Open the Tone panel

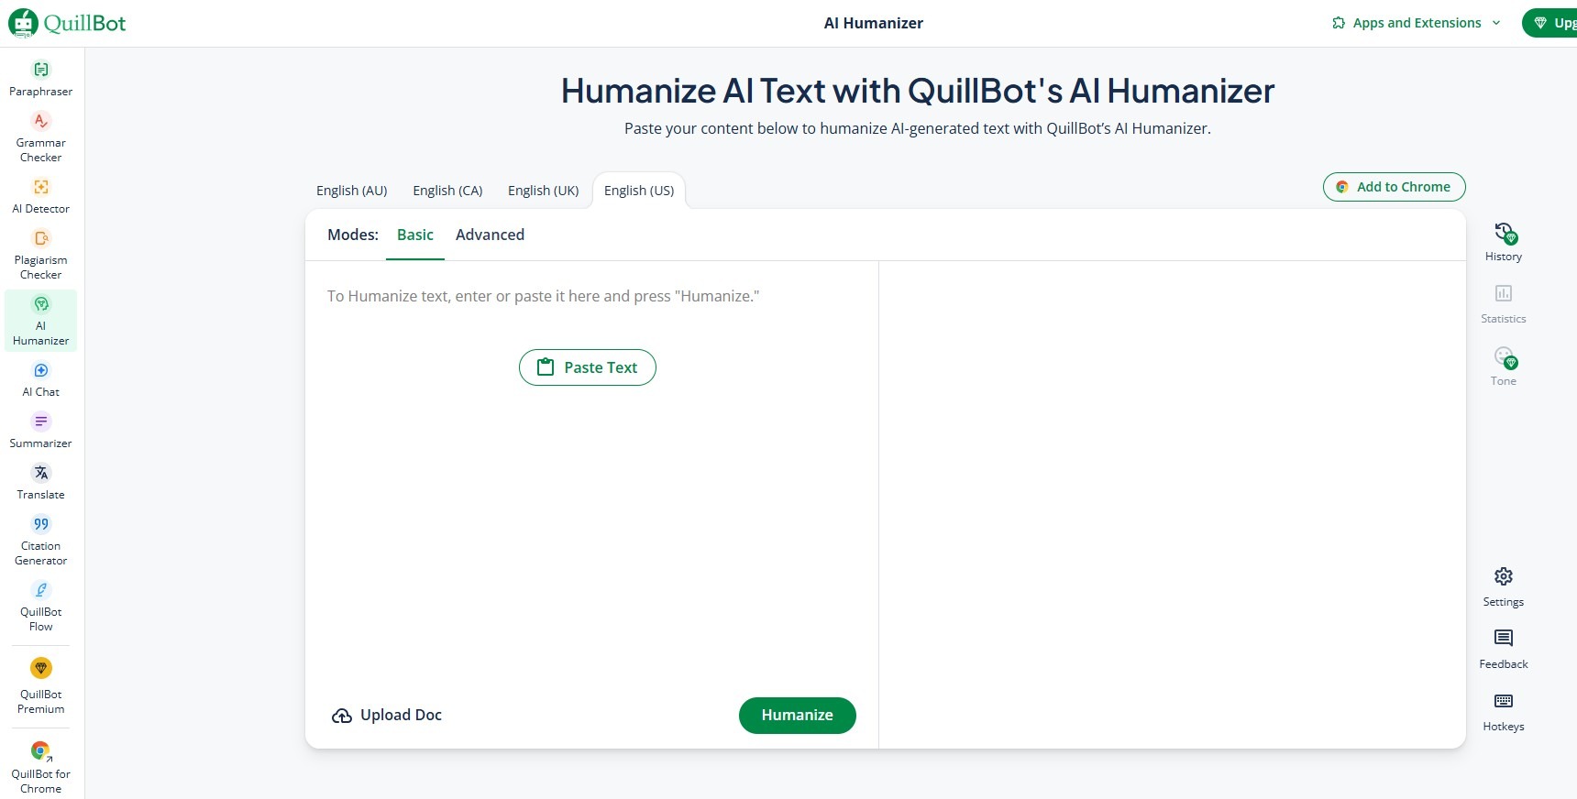(x=1502, y=364)
